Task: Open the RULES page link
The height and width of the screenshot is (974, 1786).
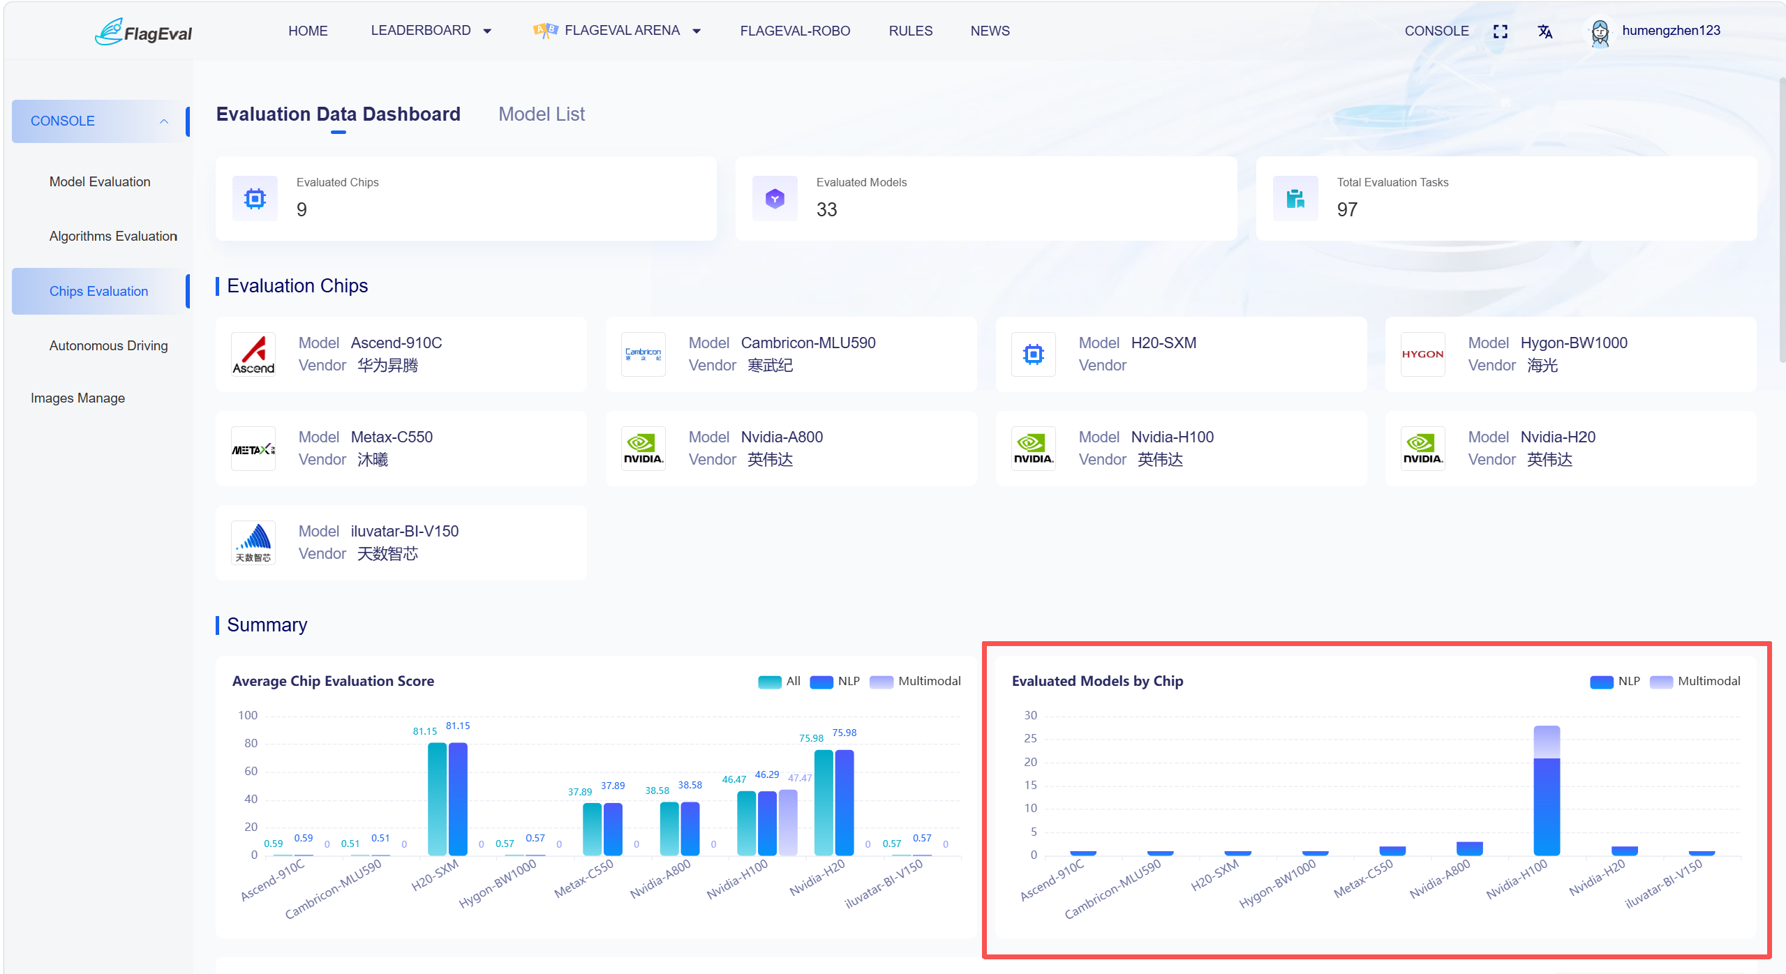Action: [910, 31]
